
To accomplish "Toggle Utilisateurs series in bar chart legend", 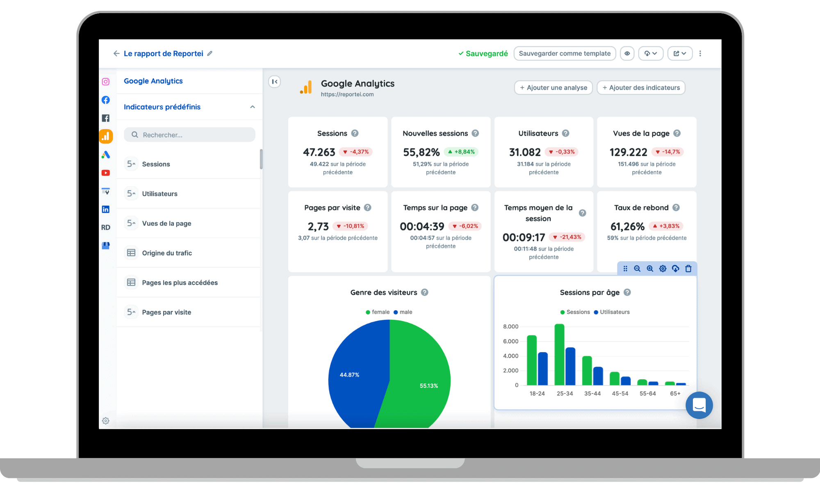I will coord(611,312).
